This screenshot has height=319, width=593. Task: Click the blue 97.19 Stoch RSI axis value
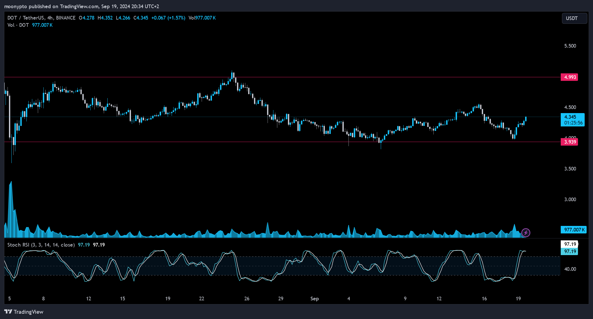(x=569, y=251)
